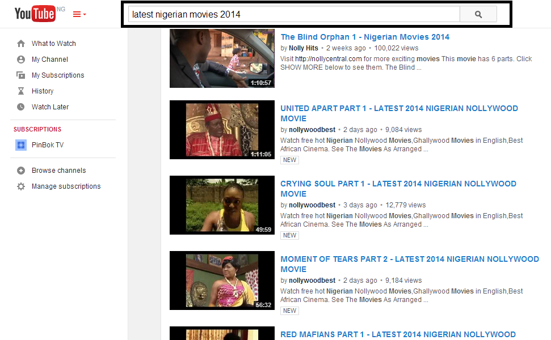This screenshot has width=551, height=340.
Task: Click the My Subscriptions icon
Action: (21, 75)
